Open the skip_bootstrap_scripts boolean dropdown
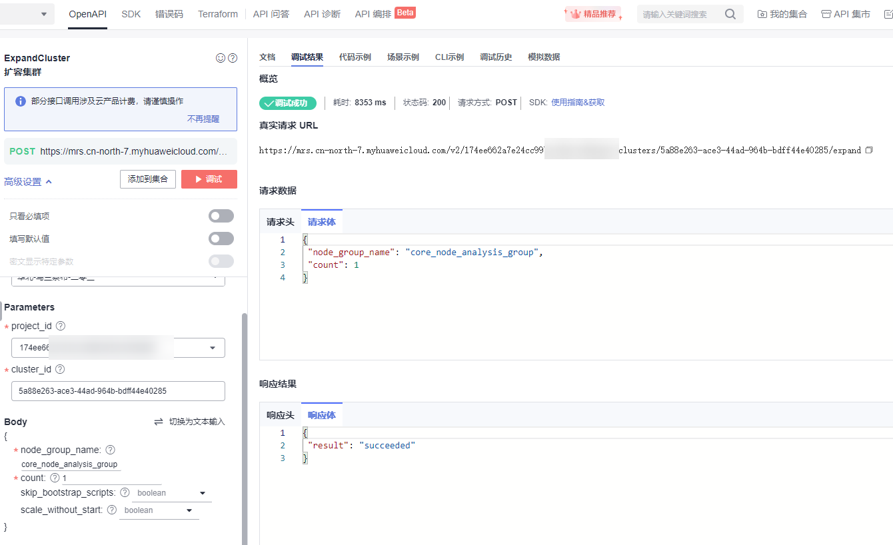 171,493
